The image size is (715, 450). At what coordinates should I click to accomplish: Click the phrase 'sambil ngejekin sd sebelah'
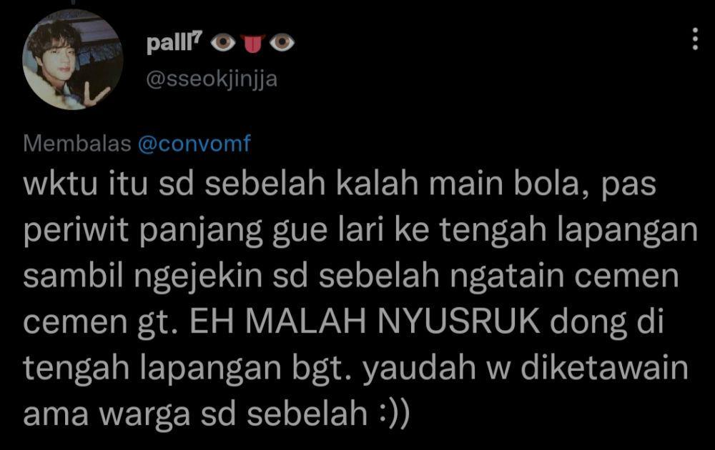click(x=231, y=276)
